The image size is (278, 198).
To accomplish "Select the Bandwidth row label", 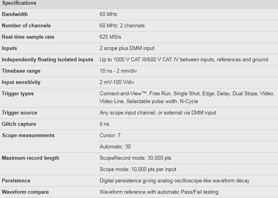I will [x=15, y=14].
